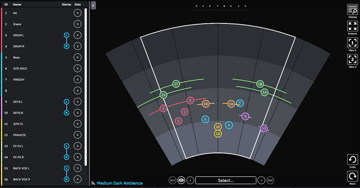This screenshot has height=188, width=360.
Task: Select the KEYS L track name
Action: (18, 102)
